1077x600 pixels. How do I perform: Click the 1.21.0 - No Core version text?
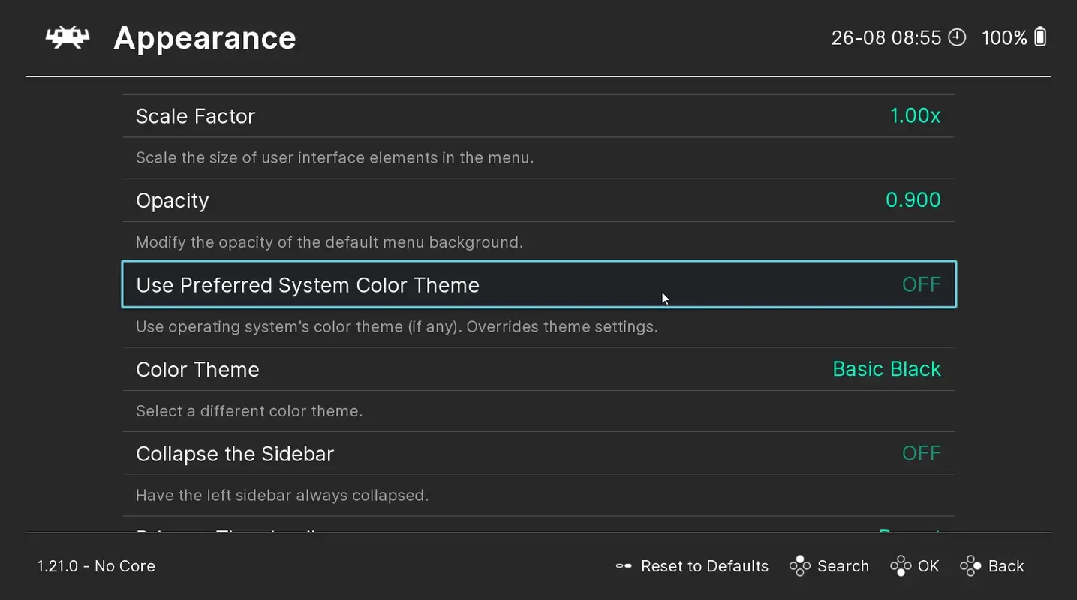96,566
